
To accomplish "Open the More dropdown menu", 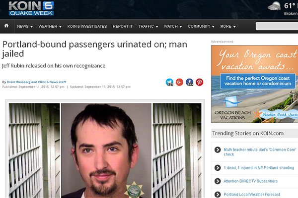I will click(x=228, y=26).
